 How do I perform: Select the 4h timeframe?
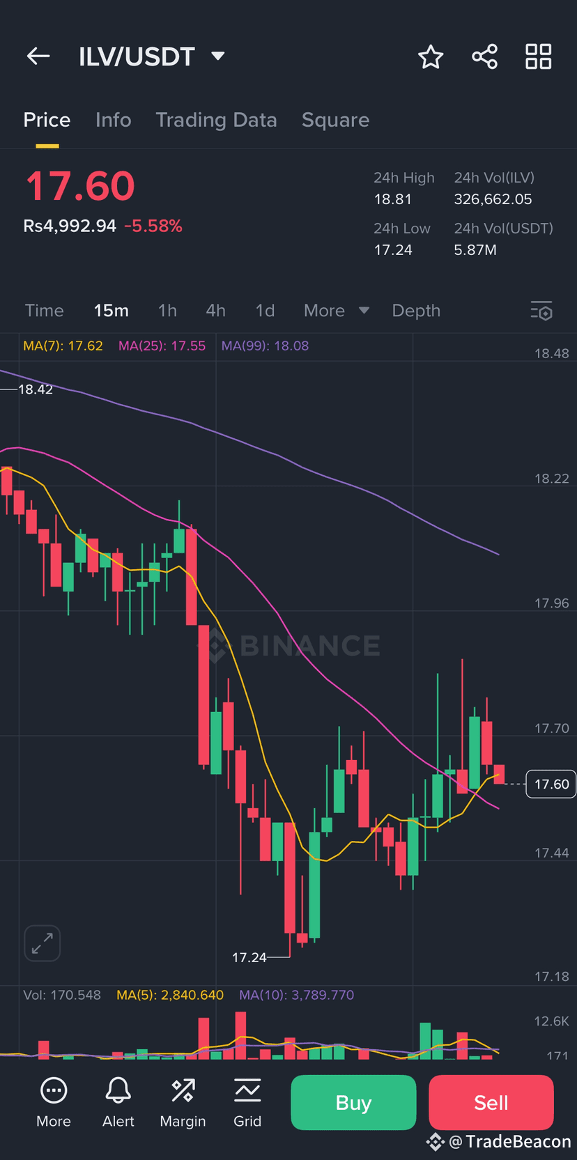coord(216,311)
